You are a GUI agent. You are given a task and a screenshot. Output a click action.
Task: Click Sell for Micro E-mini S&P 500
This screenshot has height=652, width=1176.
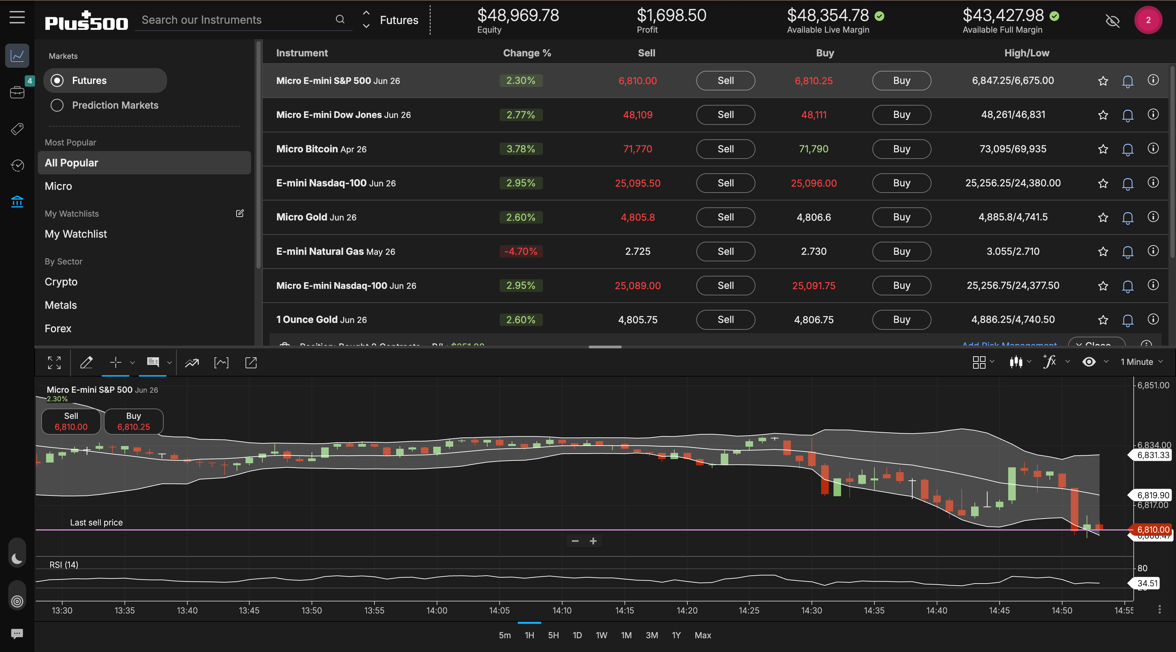[x=726, y=81]
